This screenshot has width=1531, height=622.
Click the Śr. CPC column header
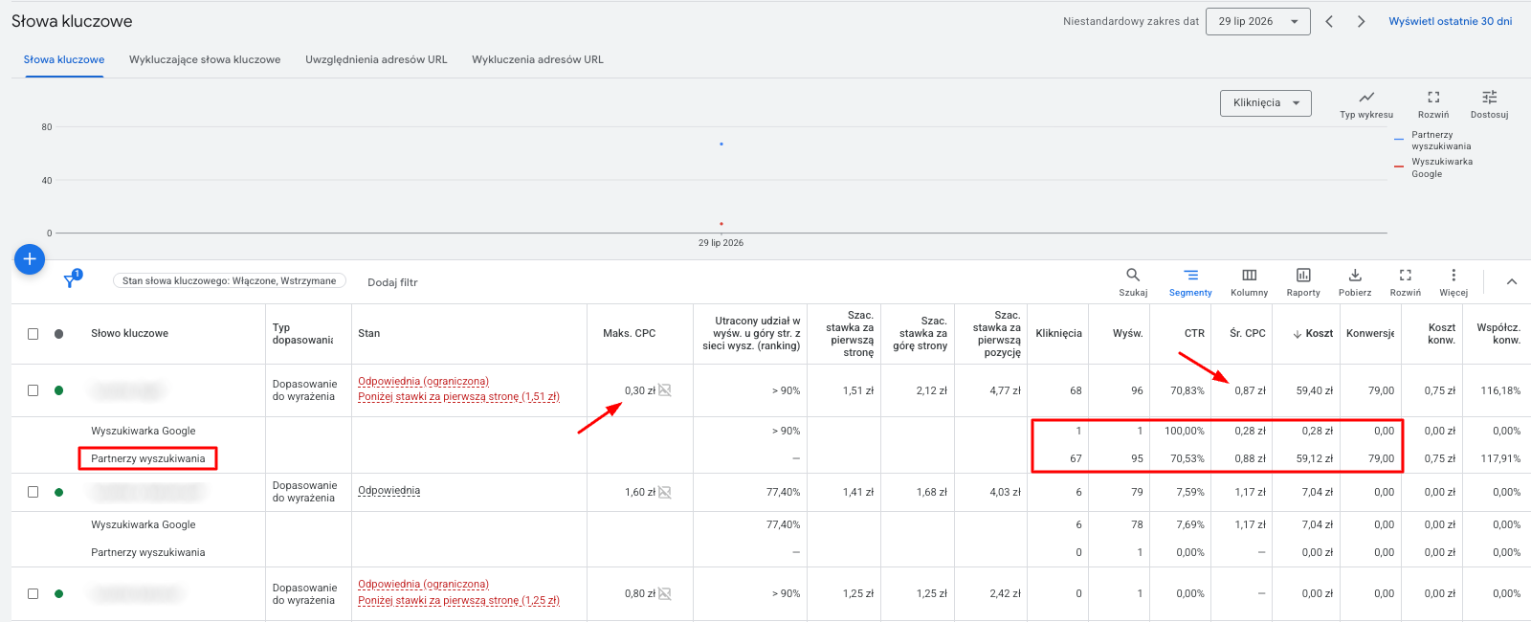[x=1248, y=334]
